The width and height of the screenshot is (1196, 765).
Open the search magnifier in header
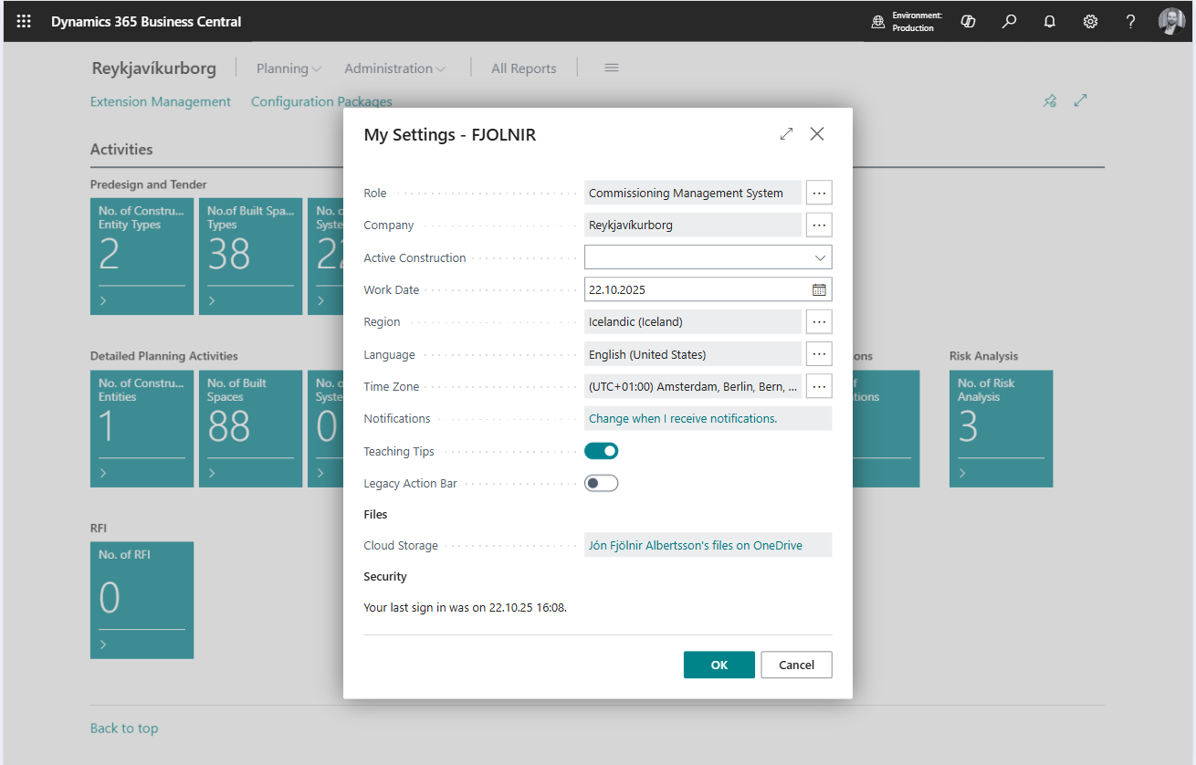(x=1009, y=21)
